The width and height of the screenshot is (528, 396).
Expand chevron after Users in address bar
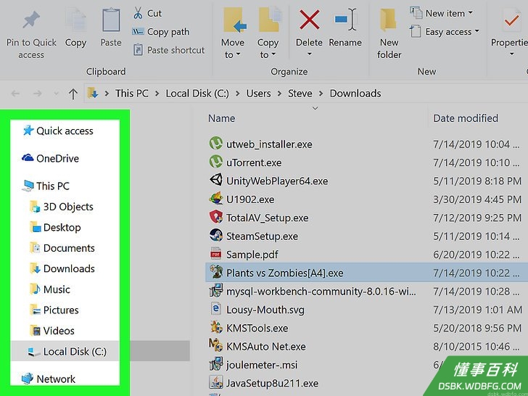coord(279,94)
